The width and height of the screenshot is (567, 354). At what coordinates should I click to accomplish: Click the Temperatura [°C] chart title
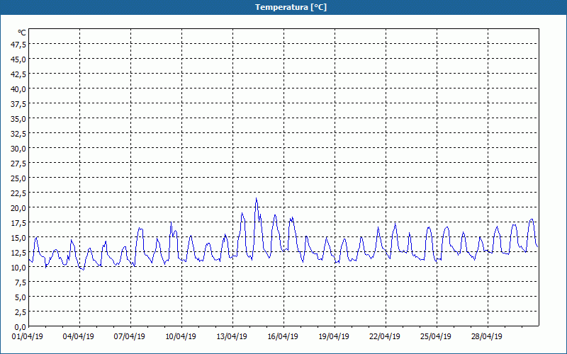point(291,7)
